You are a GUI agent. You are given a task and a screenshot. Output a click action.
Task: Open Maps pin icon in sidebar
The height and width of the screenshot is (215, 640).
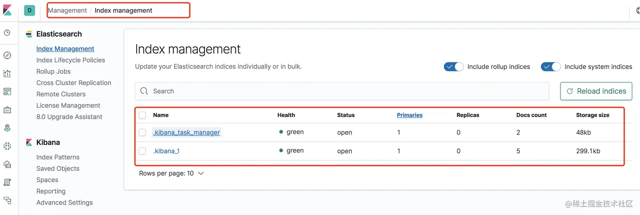pyautogui.click(x=7, y=128)
